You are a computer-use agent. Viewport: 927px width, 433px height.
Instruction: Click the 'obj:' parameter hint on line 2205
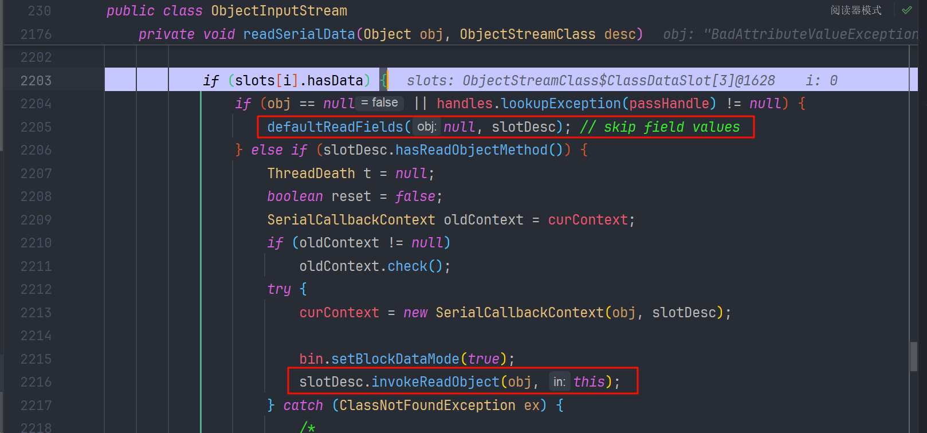point(427,127)
